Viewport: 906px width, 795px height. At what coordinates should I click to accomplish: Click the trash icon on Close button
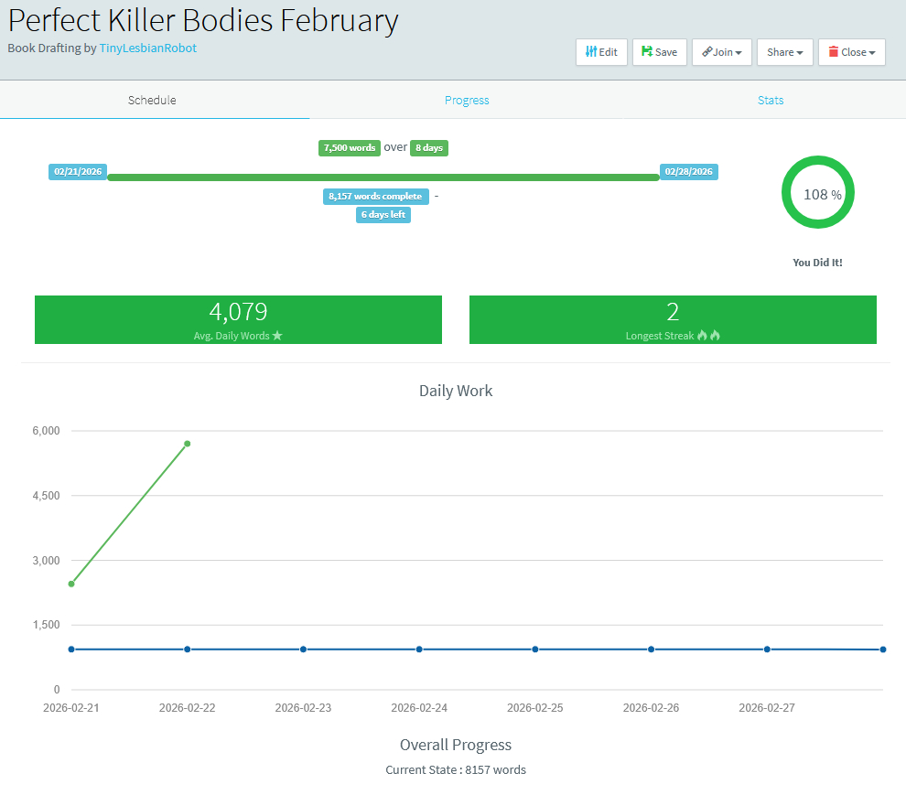click(x=834, y=52)
